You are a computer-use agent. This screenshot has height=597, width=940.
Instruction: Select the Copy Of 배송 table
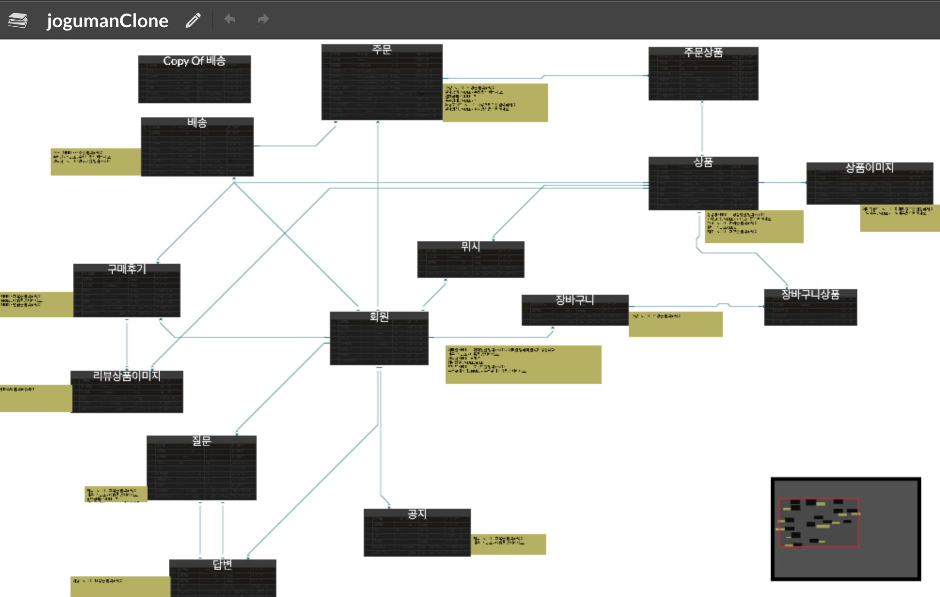pyautogui.click(x=194, y=61)
